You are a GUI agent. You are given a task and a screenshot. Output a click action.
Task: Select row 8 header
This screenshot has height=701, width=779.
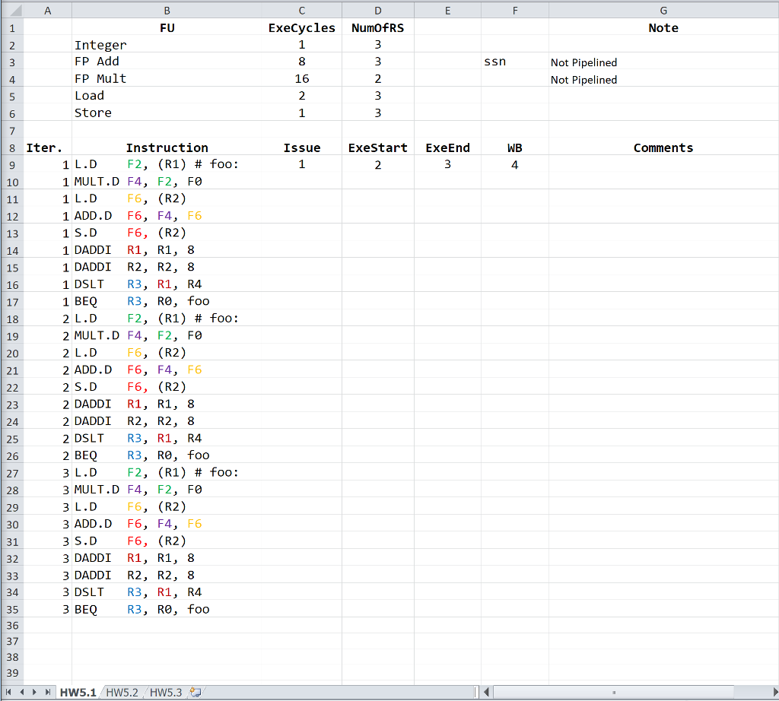pyautogui.click(x=12, y=148)
